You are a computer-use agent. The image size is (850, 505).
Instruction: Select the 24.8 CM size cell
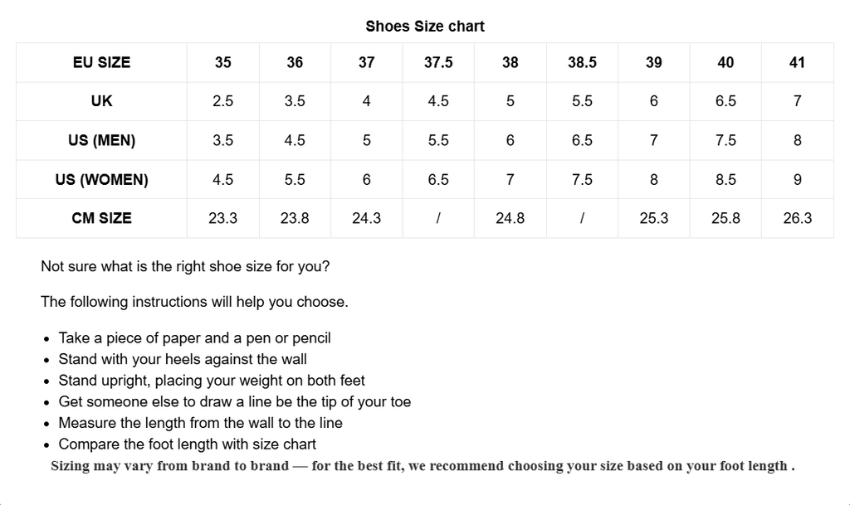(x=510, y=218)
